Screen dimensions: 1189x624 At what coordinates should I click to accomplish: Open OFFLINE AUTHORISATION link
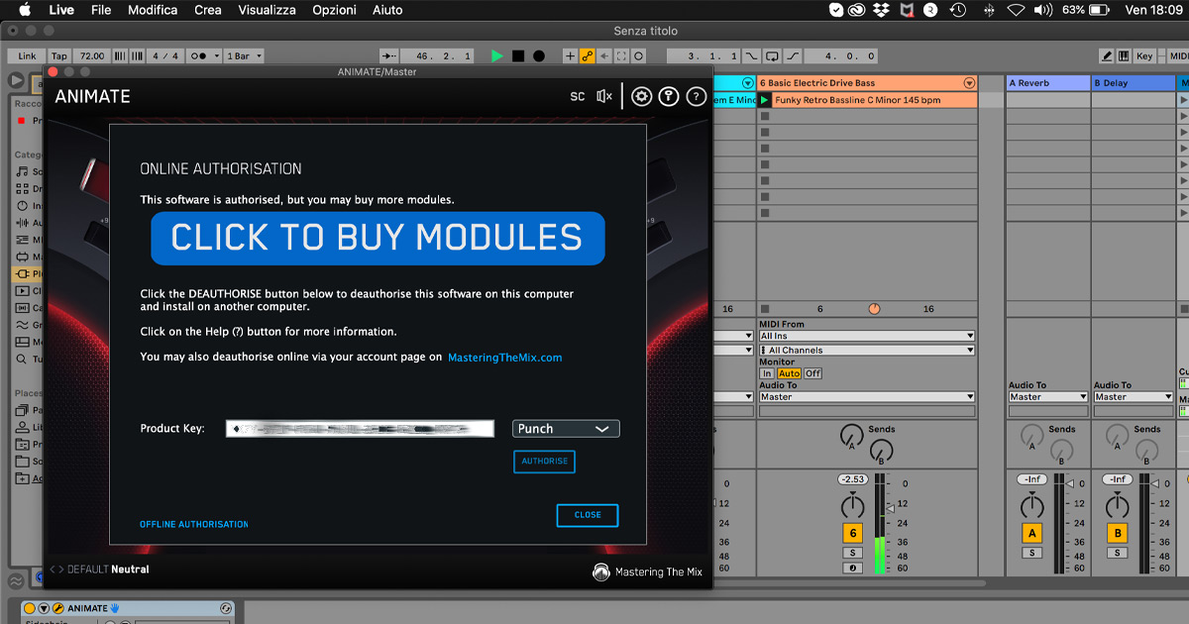click(194, 524)
